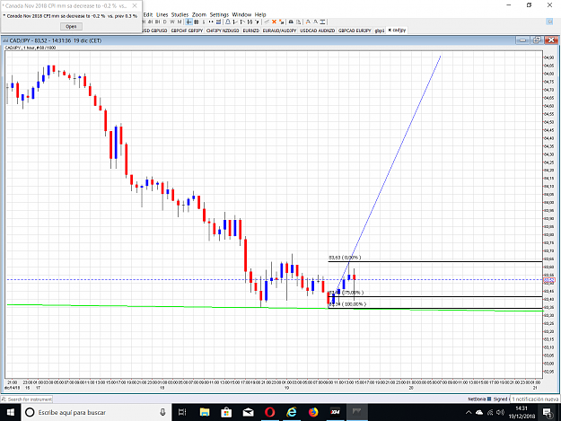Open Mail app from taskbar
Viewport: 561px width, 421px height.
(x=248, y=412)
